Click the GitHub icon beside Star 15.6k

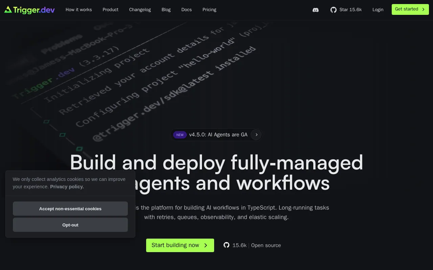334,10
